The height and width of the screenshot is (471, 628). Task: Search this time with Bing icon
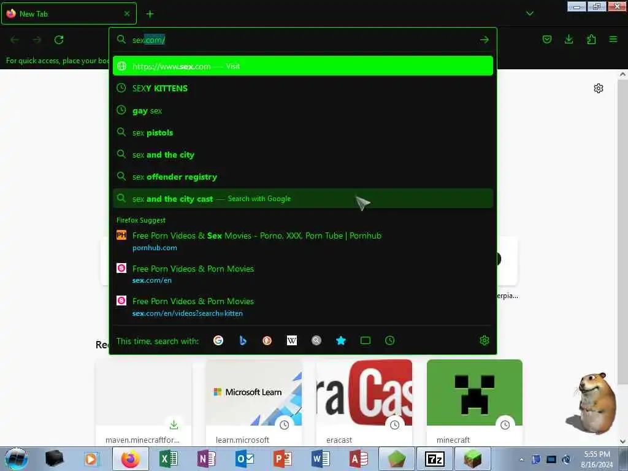coord(243,340)
